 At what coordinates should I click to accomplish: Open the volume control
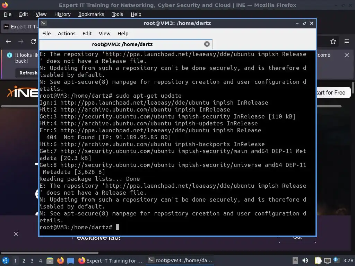click(305, 260)
